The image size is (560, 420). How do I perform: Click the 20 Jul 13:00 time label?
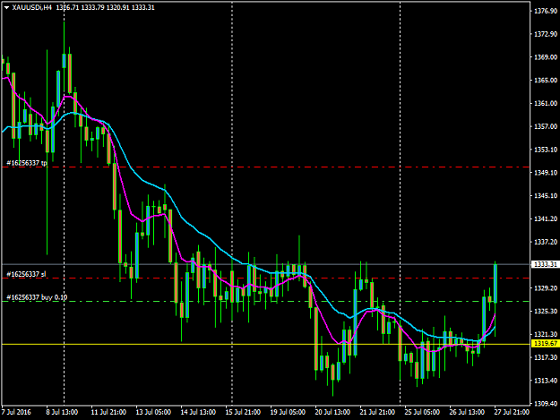[x=332, y=412]
